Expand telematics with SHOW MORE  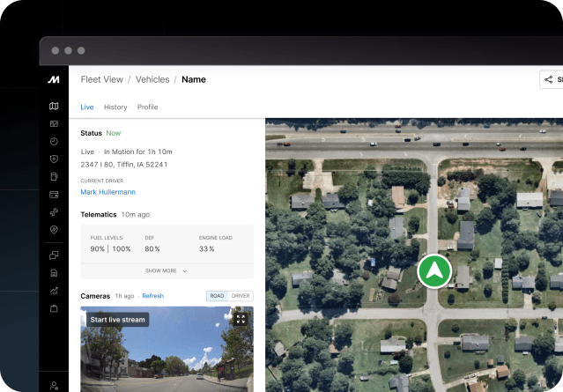(x=167, y=271)
